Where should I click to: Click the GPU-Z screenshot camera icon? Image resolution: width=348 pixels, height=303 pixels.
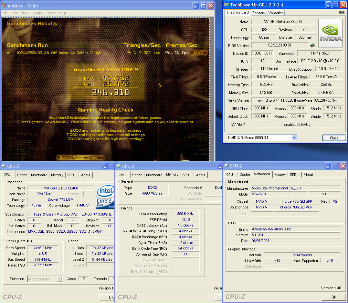(x=342, y=12)
